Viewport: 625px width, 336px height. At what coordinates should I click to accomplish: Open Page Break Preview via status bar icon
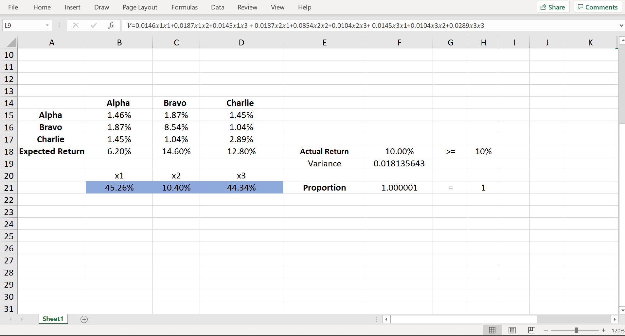coord(532,330)
